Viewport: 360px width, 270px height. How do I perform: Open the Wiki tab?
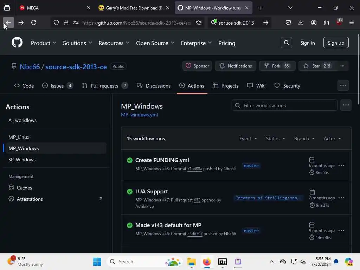tap(256, 86)
